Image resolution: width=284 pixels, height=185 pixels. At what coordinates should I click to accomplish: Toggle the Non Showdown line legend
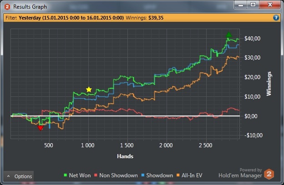pos(116,175)
